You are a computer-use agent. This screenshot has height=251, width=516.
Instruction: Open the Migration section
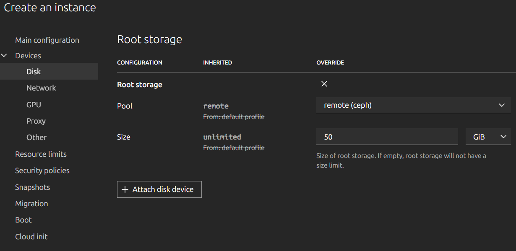31,204
